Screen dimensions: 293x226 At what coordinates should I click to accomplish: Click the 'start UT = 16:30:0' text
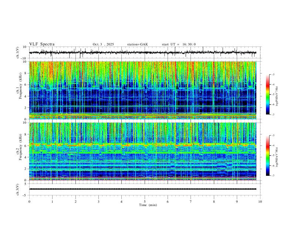(x=179, y=44)
